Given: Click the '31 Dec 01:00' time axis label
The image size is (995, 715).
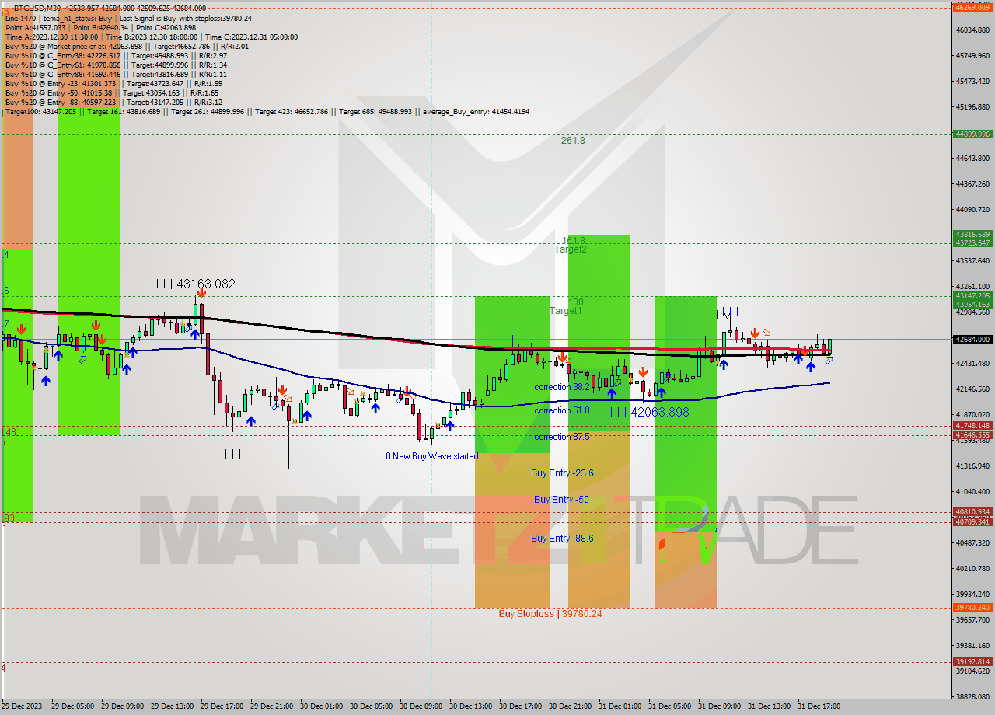Looking at the screenshot, I should click(620, 706).
